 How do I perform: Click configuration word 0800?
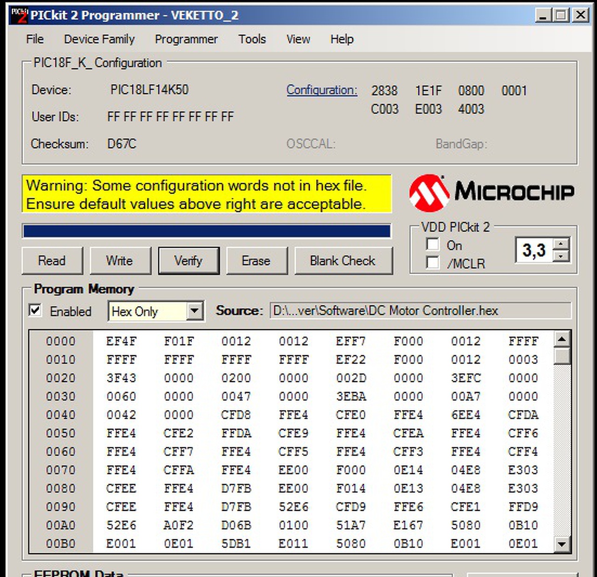pos(471,90)
